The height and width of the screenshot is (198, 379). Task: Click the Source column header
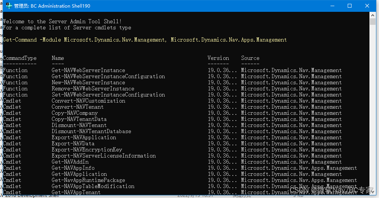pos(250,58)
